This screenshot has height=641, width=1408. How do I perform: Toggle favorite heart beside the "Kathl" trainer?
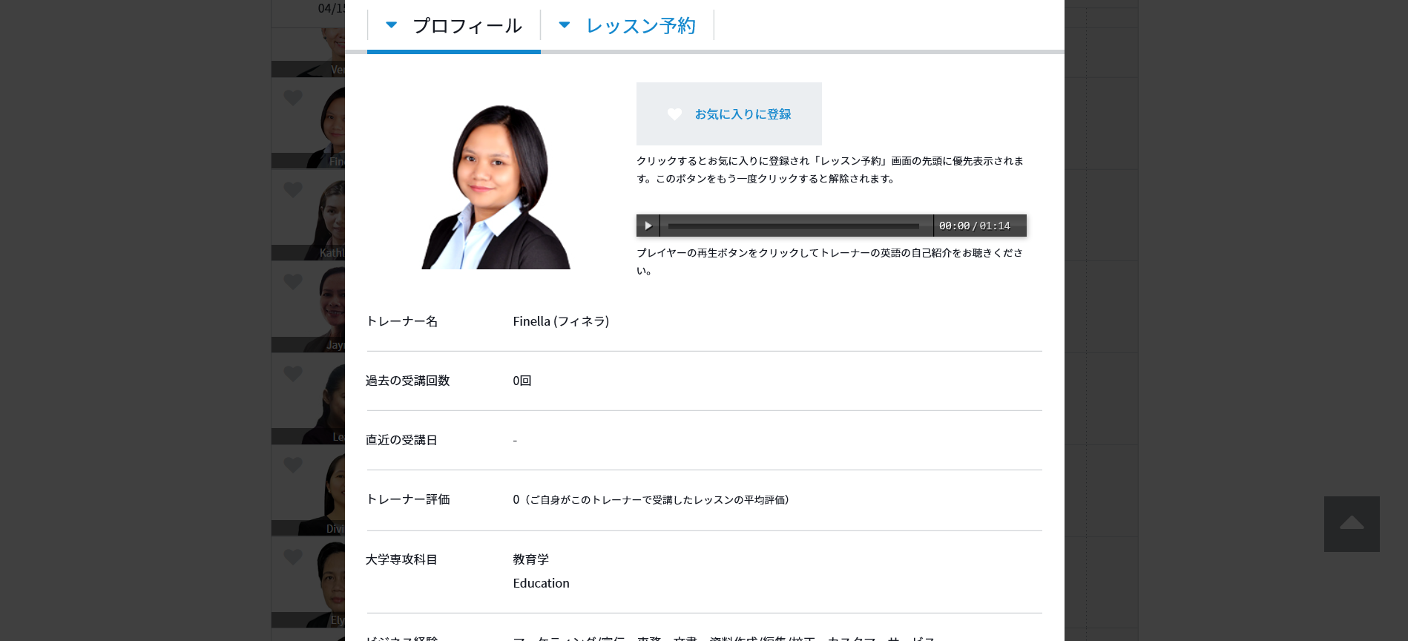pyautogui.click(x=293, y=190)
